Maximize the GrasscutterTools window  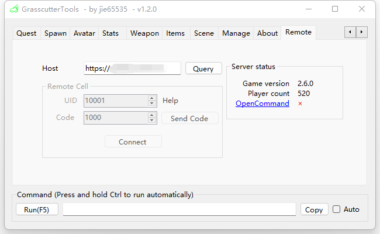click(335, 9)
